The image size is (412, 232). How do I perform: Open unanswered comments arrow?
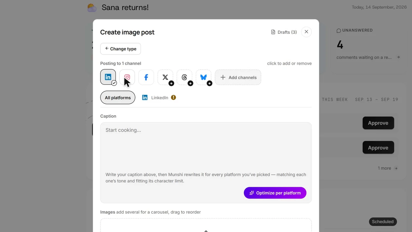[398, 57]
